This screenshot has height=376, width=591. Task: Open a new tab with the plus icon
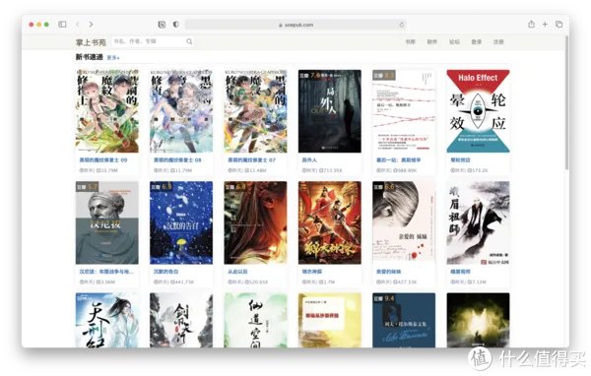(545, 24)
